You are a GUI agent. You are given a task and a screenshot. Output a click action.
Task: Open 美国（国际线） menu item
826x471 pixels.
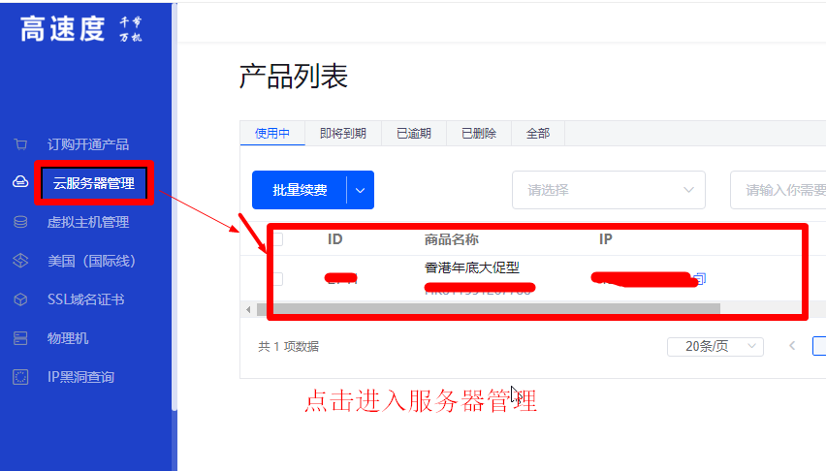pos(92,261)
